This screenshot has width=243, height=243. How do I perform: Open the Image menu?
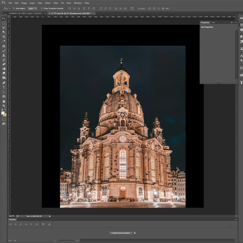pyautogui.click(x=24, y=3)
